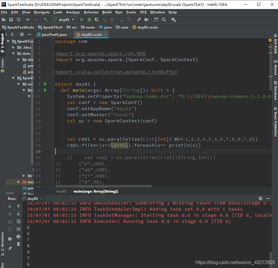278x268 pixels.
Task: Click the Synchronize refresh icon
Action: 19,20
